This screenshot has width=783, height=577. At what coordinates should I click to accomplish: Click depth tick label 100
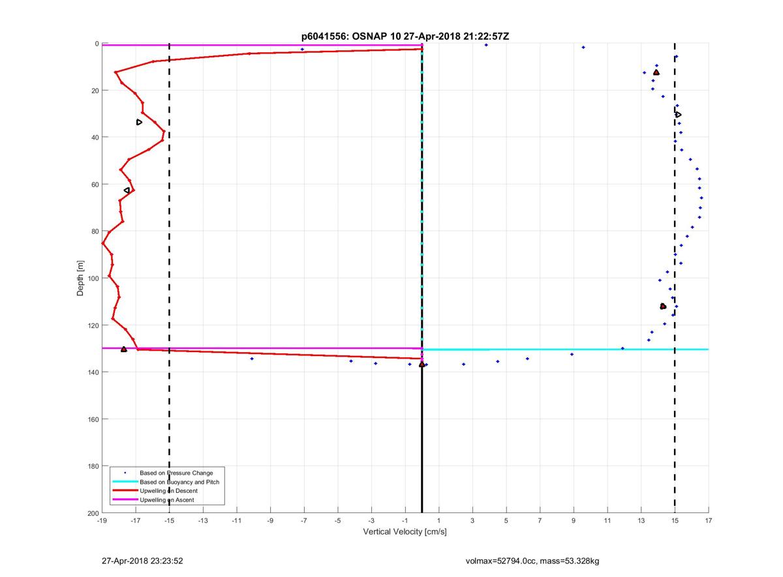point(93,278)
